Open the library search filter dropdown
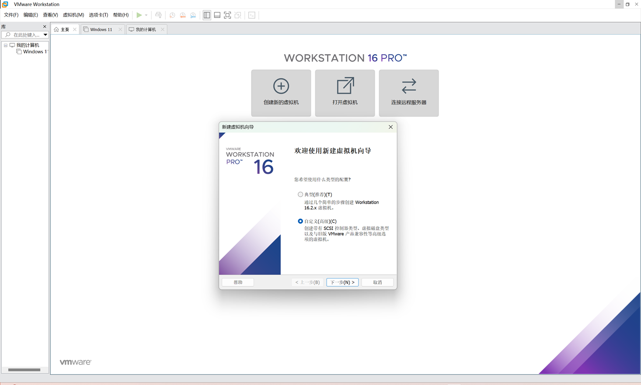641x385 pixels. click(45, 35)
